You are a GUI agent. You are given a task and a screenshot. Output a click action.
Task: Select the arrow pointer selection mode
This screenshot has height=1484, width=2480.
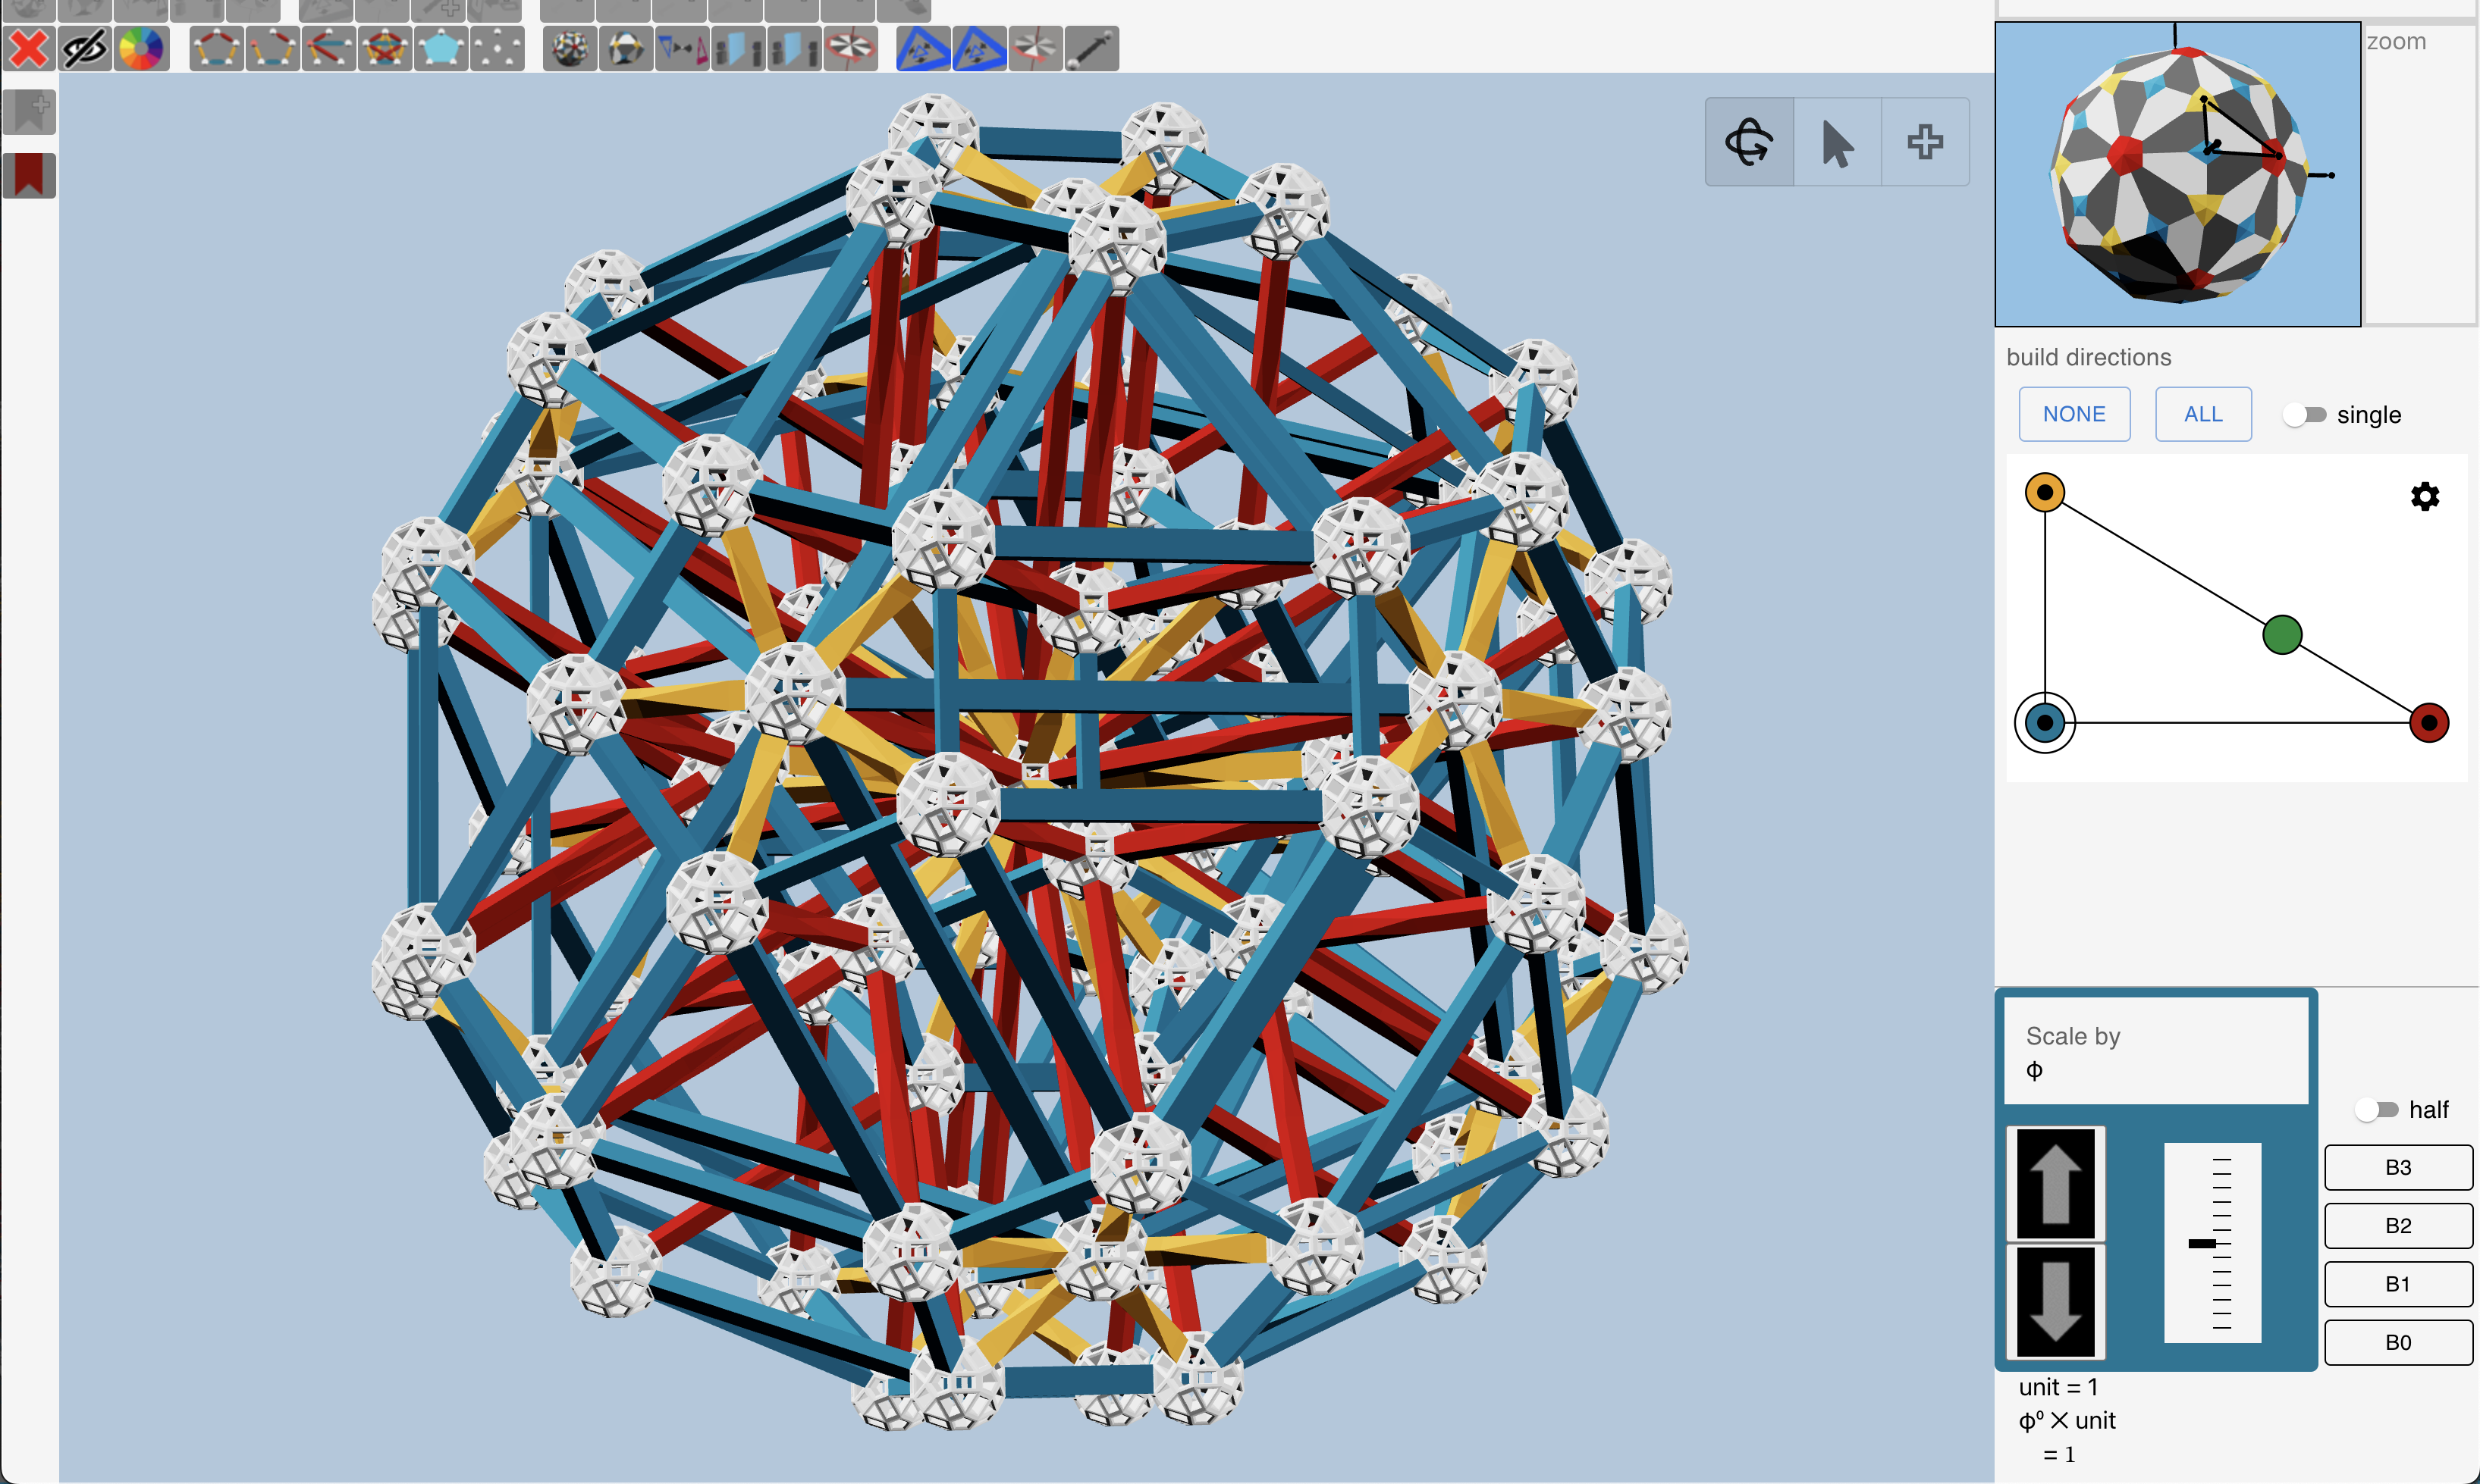pyautogui.click(x=1837, y=142)
